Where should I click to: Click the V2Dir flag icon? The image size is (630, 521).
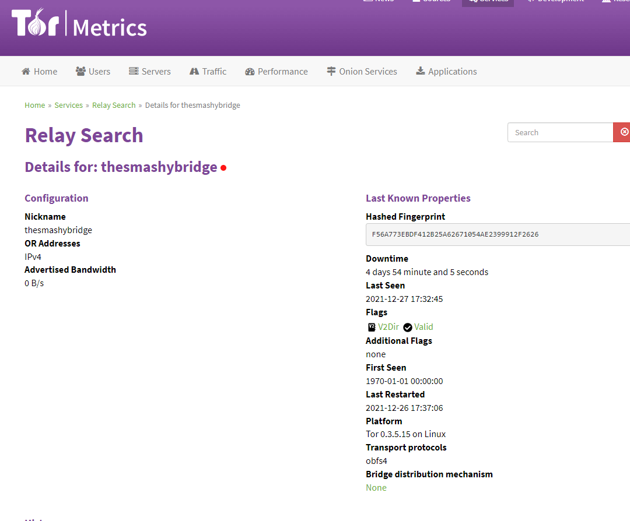click(x=371, y=327)
